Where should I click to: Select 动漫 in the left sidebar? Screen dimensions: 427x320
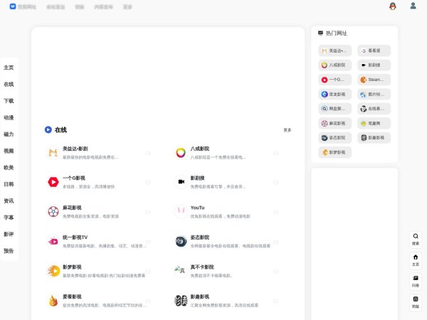(x=9, y=117)
